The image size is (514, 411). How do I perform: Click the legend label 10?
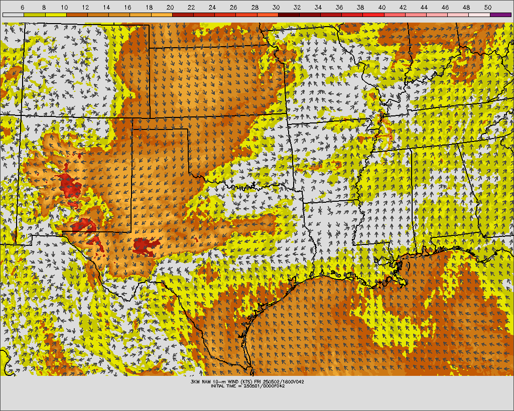64,7
